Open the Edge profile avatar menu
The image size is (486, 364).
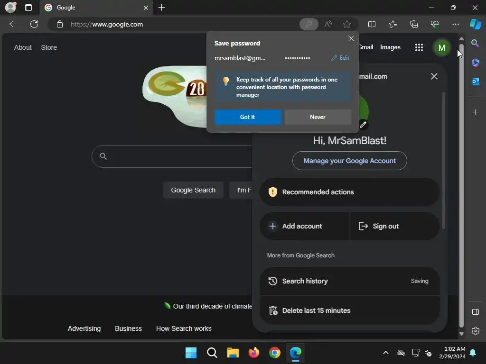(10, 8)
